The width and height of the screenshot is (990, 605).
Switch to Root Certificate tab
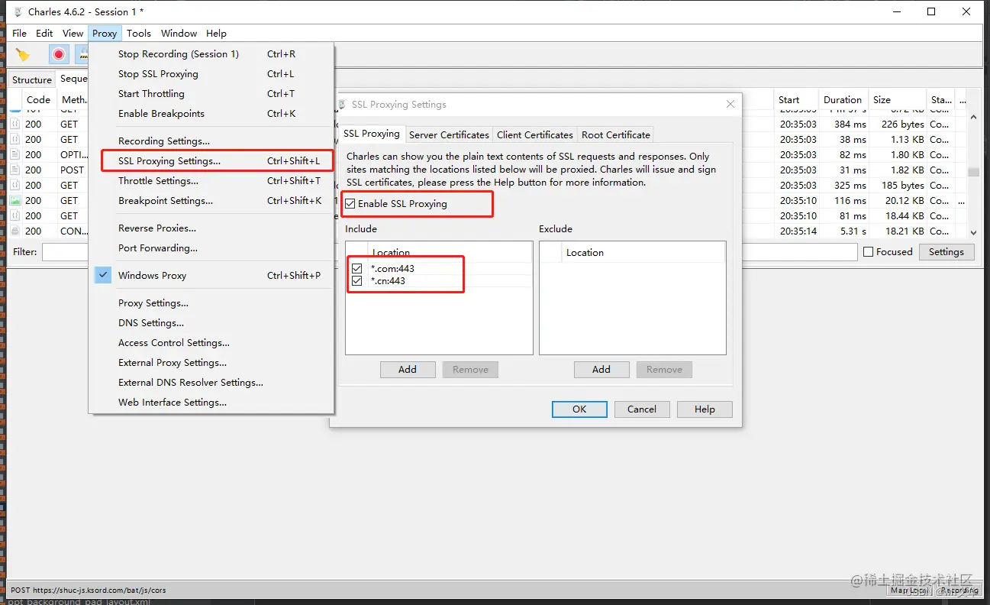click(x=616, y=134)
